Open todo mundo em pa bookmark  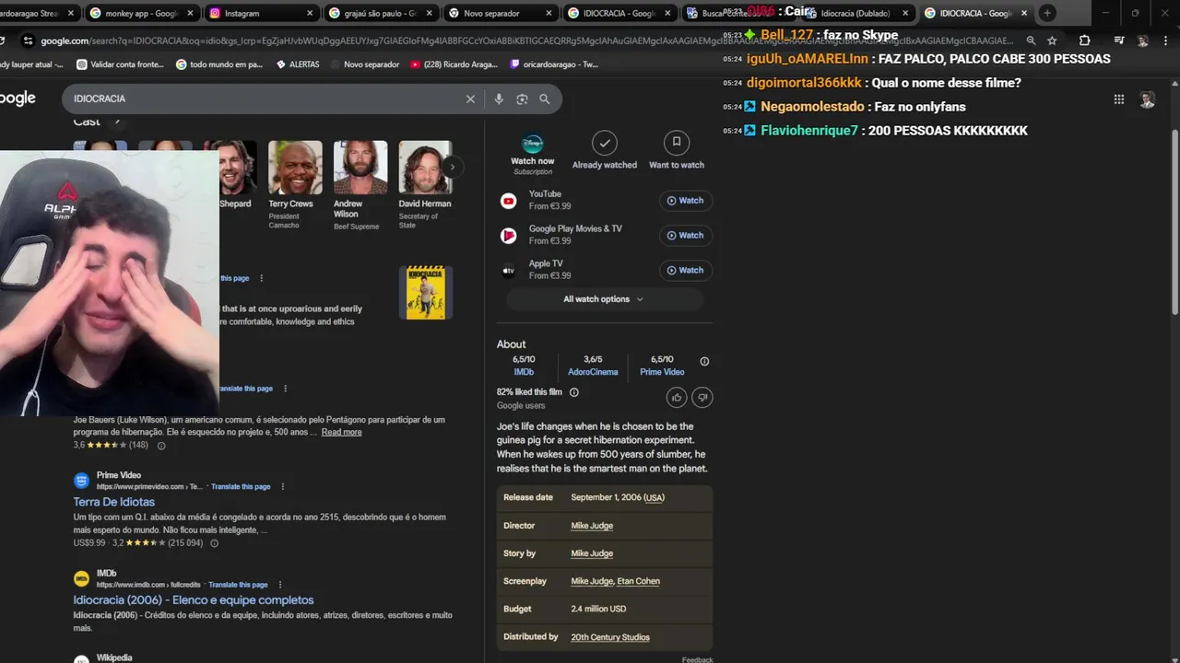[218, 64]
